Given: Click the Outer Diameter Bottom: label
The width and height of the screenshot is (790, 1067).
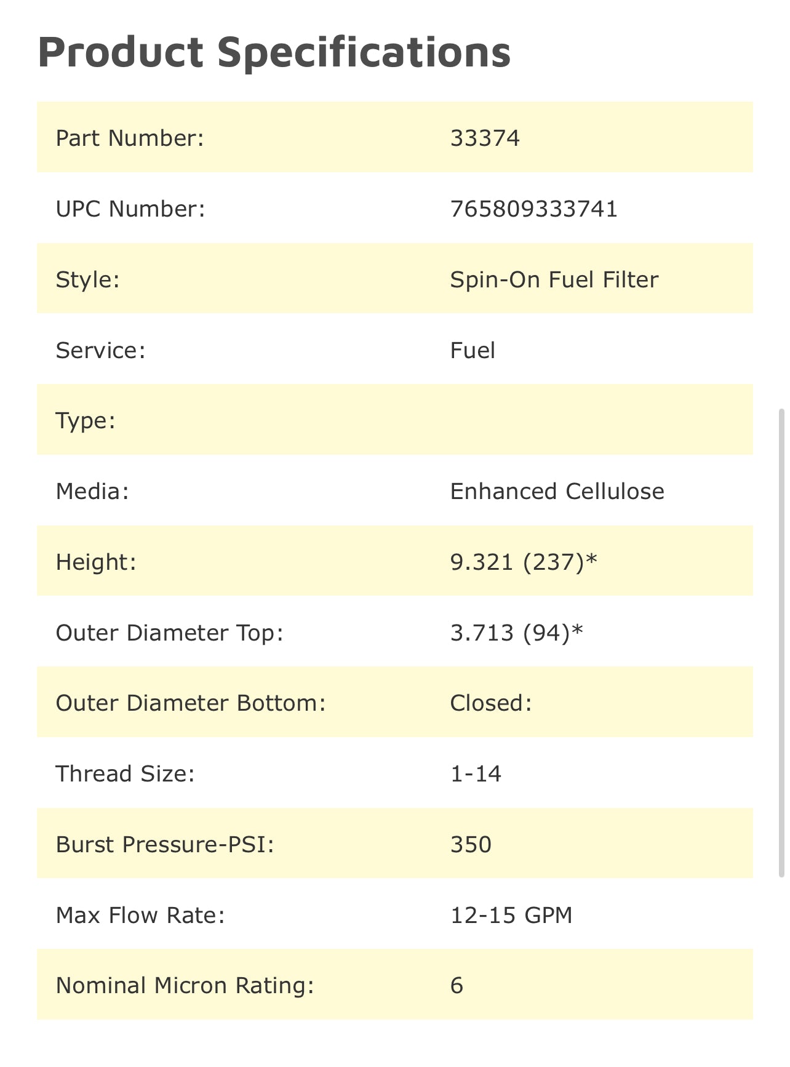Looking at the screenshot, I should click(191, 703).
